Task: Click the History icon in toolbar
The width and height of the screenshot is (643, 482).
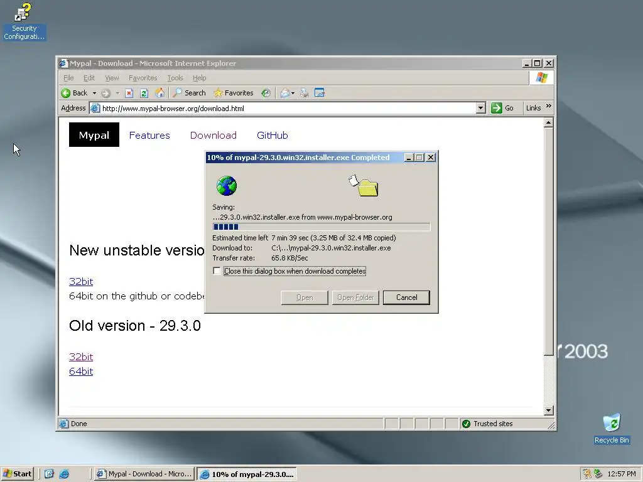Action: (266, 93)
